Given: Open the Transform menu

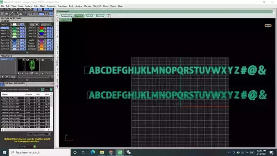Looking at the screenshot, I should [x=62, y=6].
